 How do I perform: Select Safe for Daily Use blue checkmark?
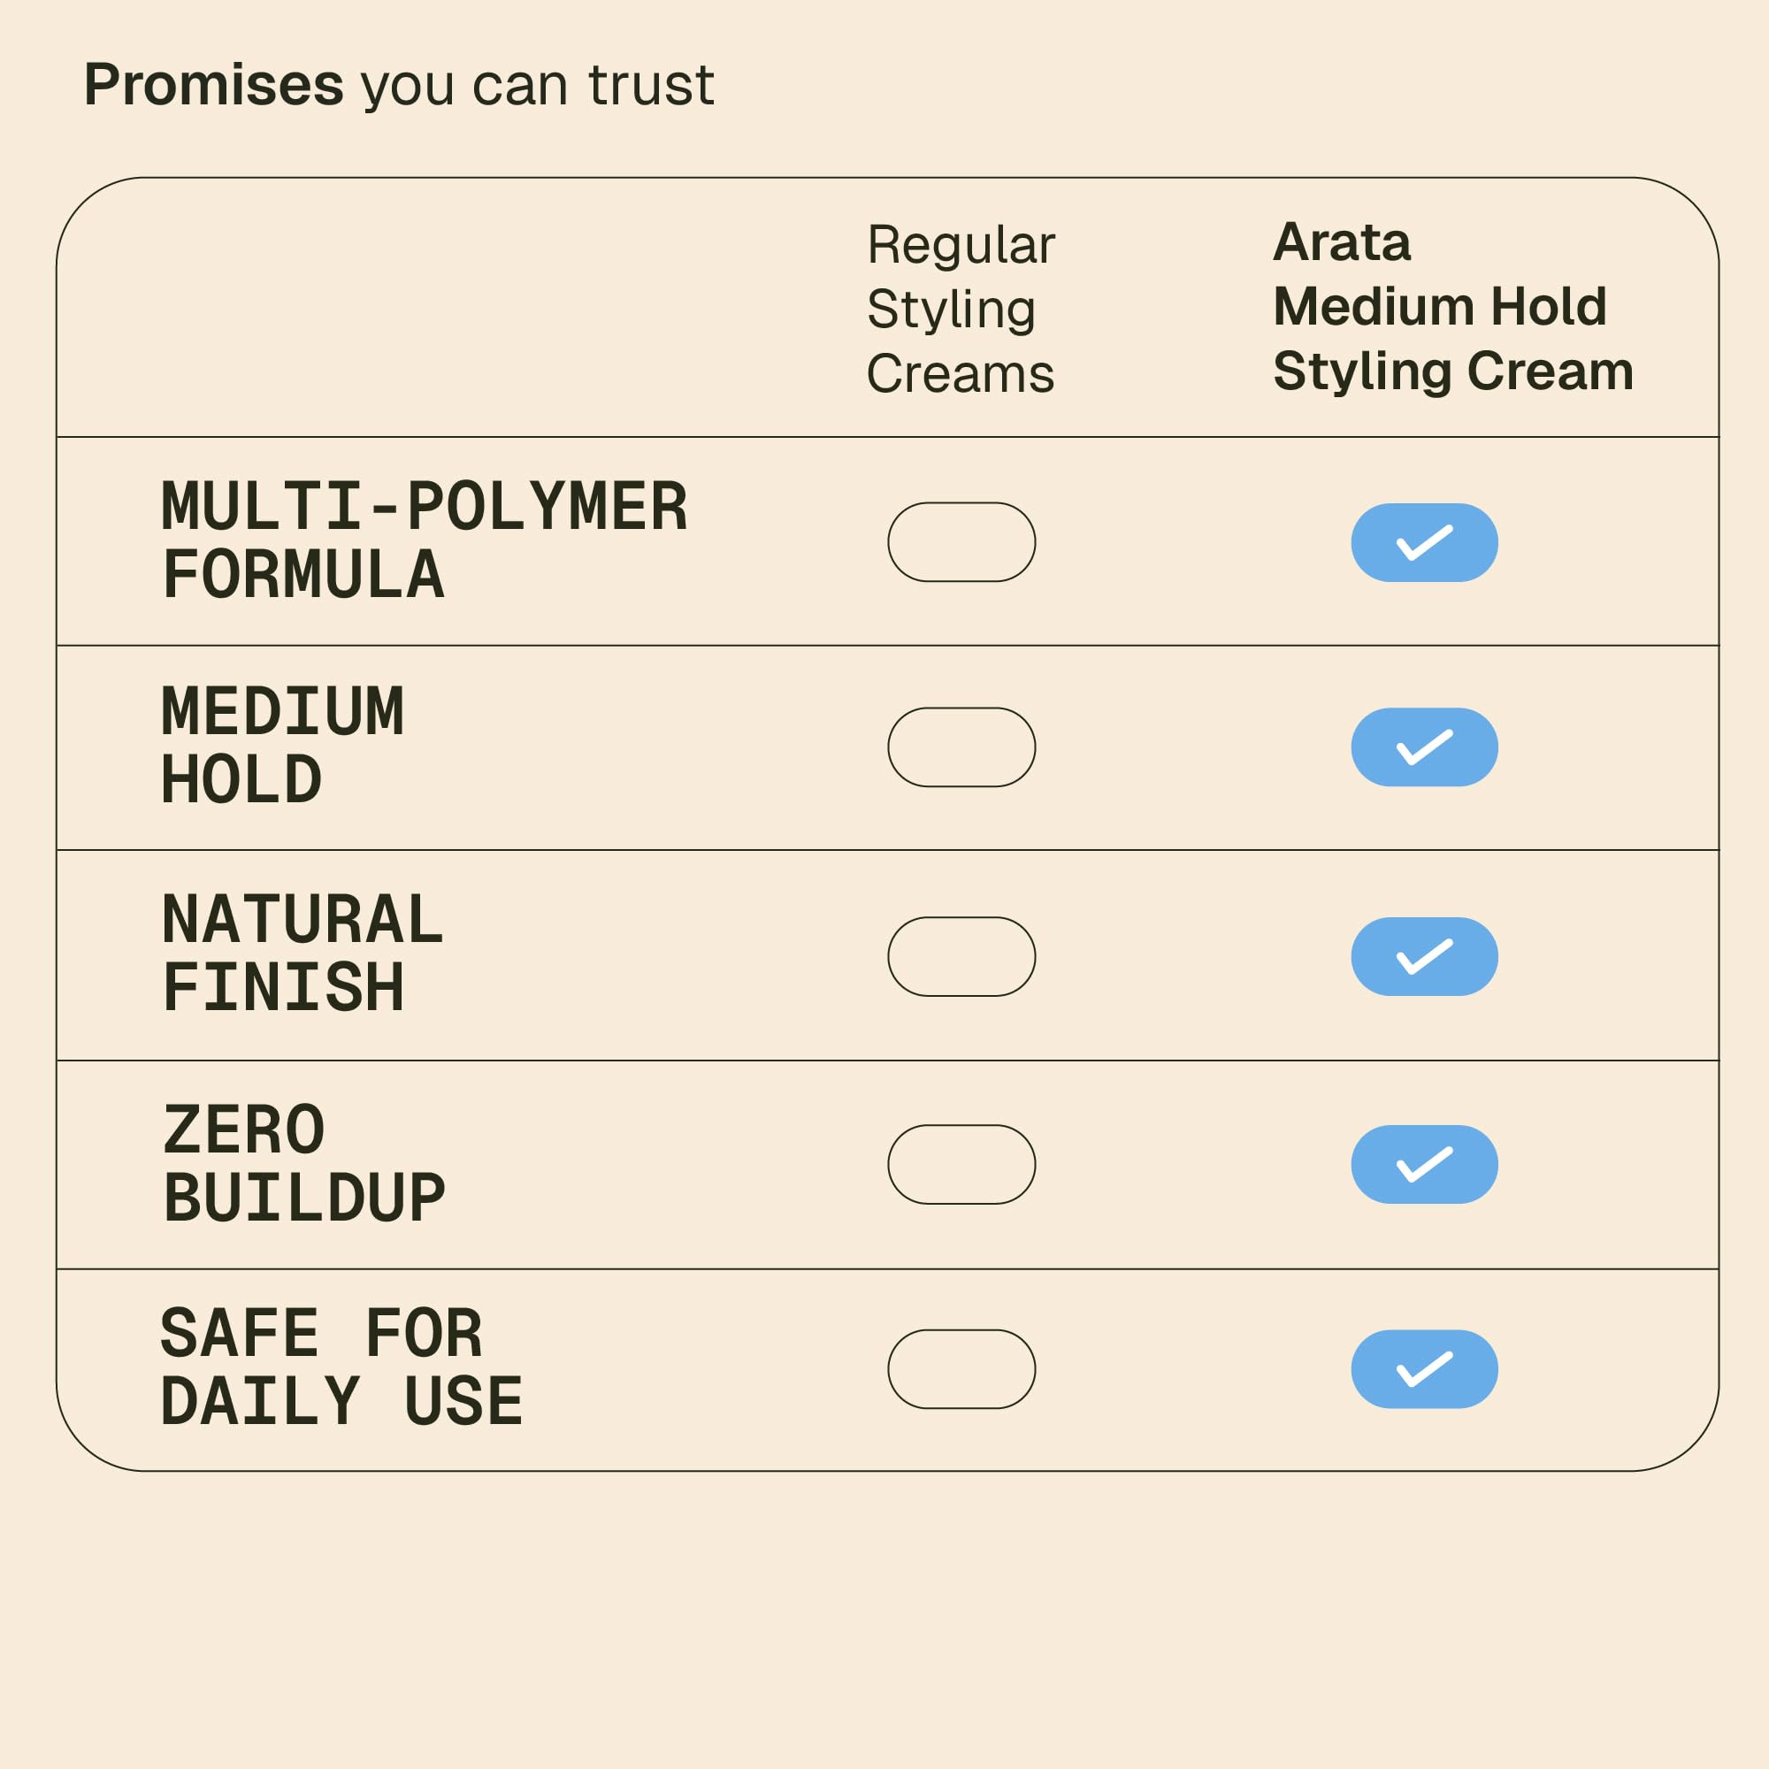(x=1424, y=1369)
